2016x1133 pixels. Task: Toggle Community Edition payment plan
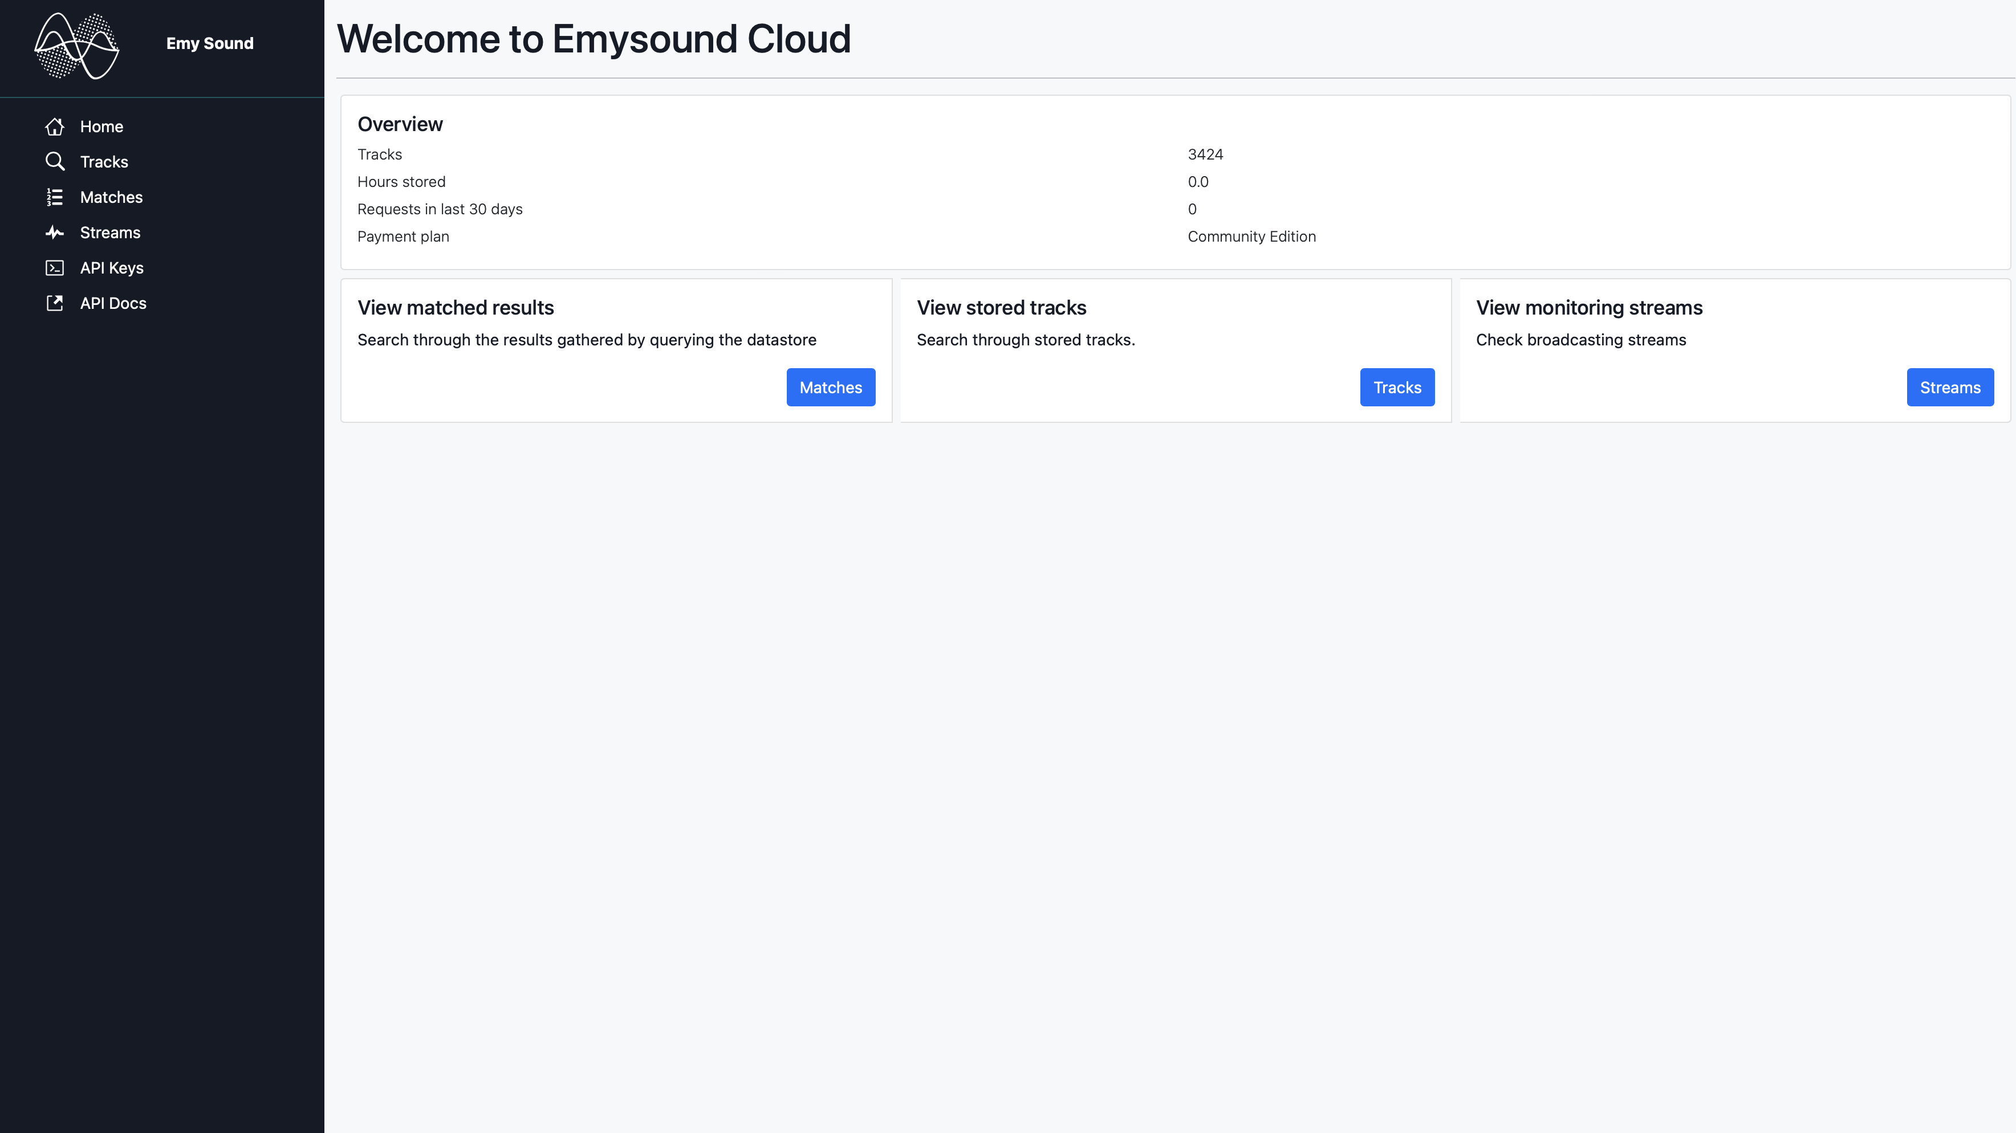(1251, 237)
